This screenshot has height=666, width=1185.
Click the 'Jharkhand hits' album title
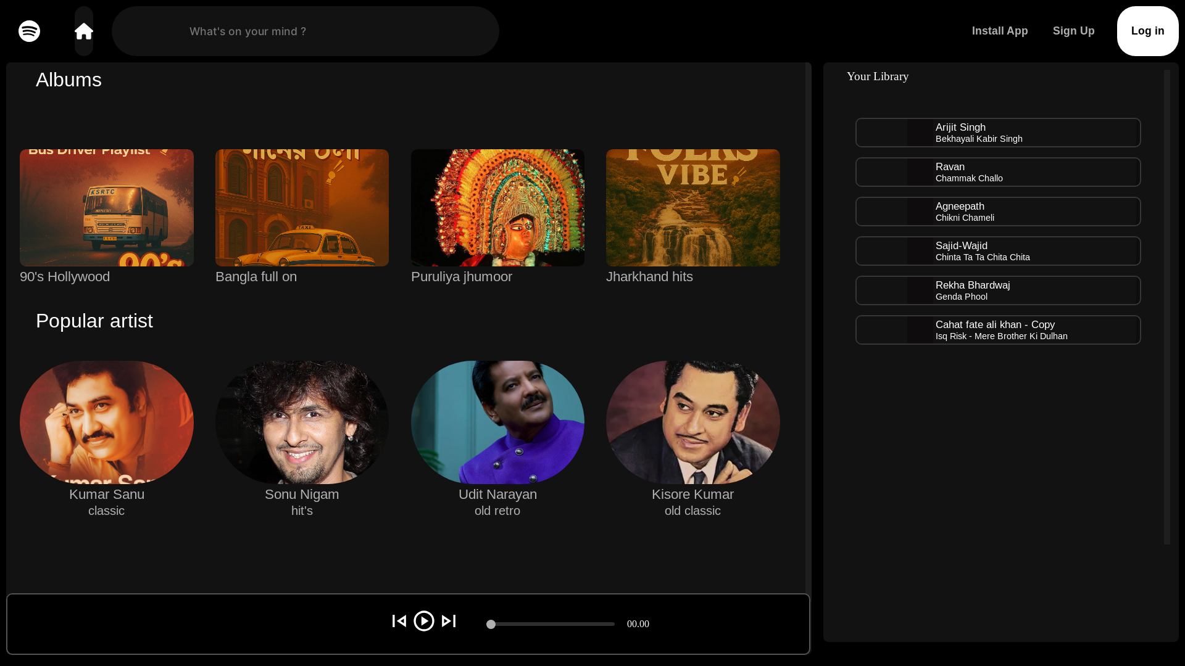[649, 277]
